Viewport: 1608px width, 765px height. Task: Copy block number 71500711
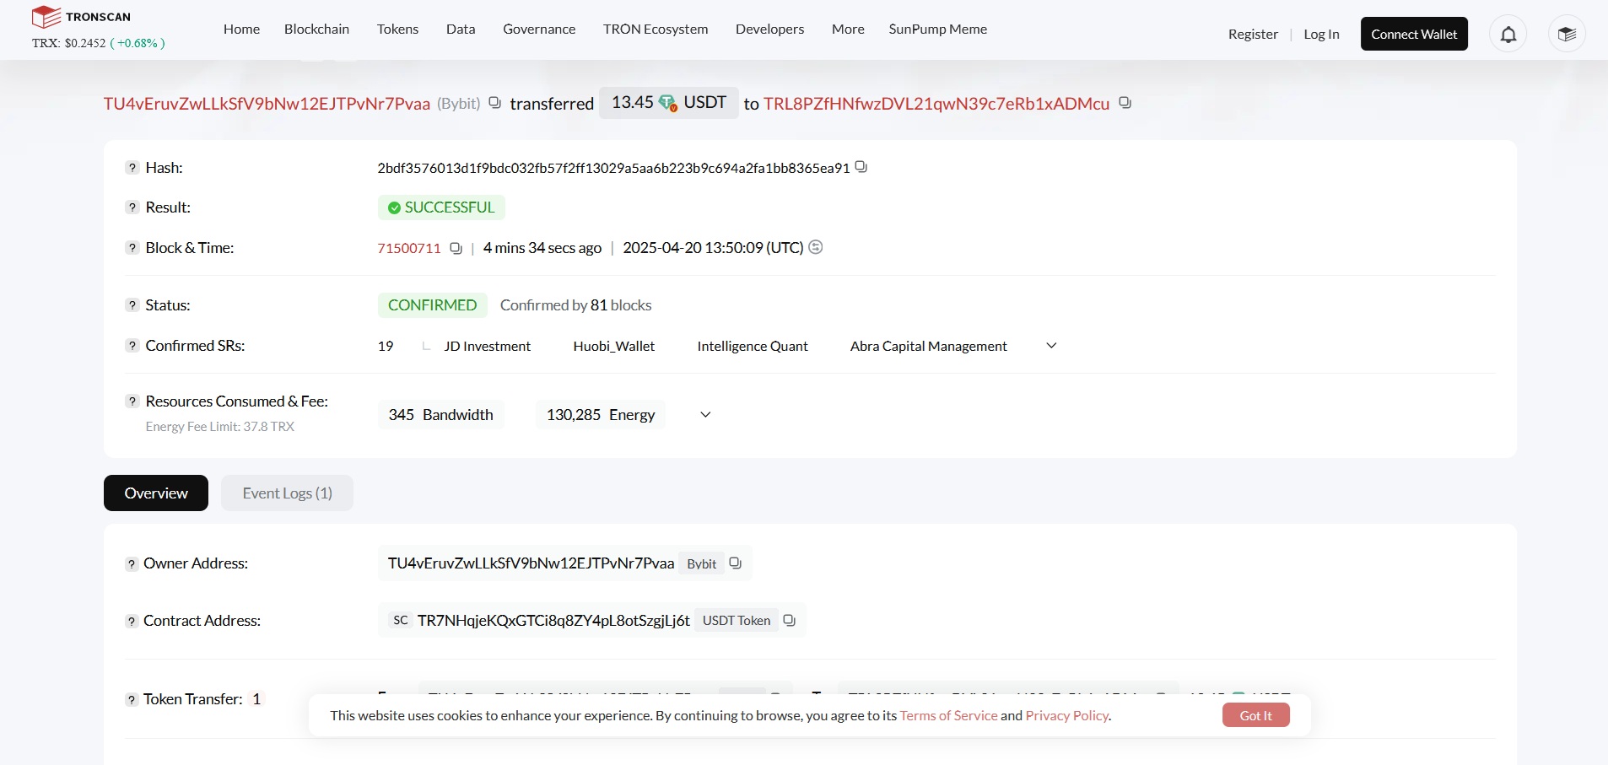(456, 248)
